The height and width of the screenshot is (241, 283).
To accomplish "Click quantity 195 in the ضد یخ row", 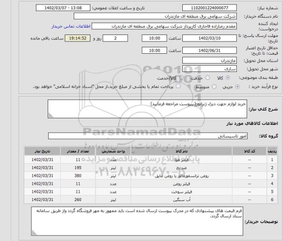I will point(78,168).
